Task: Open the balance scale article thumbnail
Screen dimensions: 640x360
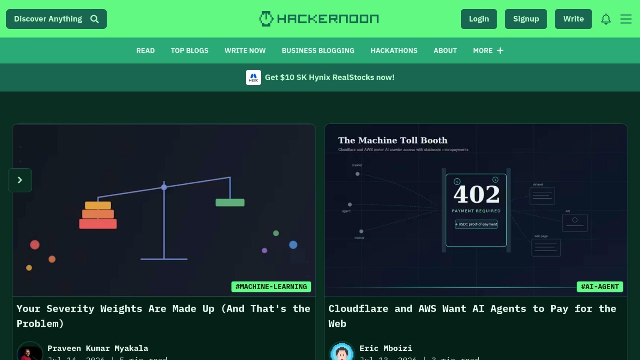Action: tap(164, 210)
